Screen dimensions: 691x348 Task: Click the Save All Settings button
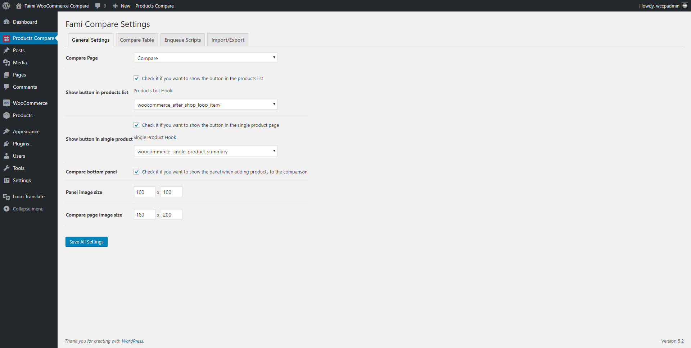pos(86,242)
